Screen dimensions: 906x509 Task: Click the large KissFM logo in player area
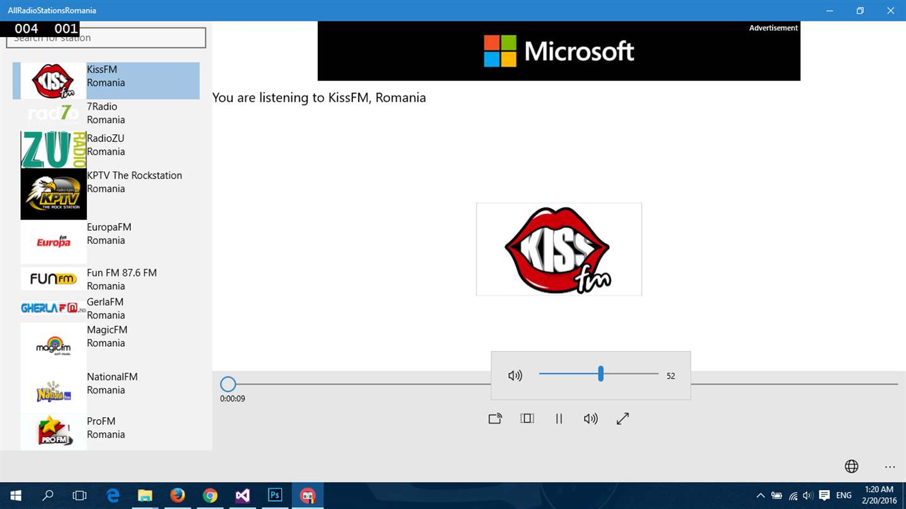click(559, 249)
